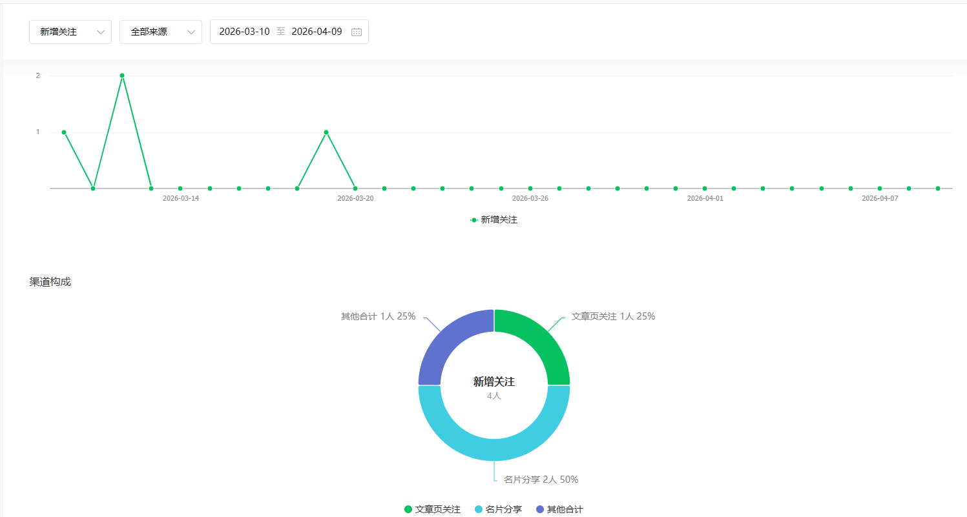Click the 2026-03-20 x-axis date label
The image size is (967, 517).
coord(355,198)
